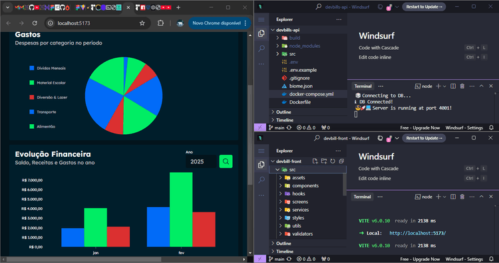This screenshot has height=263, width=499.
Task: Open the Chrome extensions puzzle icon
Action: pyautogui.click(x=160, y=23)
